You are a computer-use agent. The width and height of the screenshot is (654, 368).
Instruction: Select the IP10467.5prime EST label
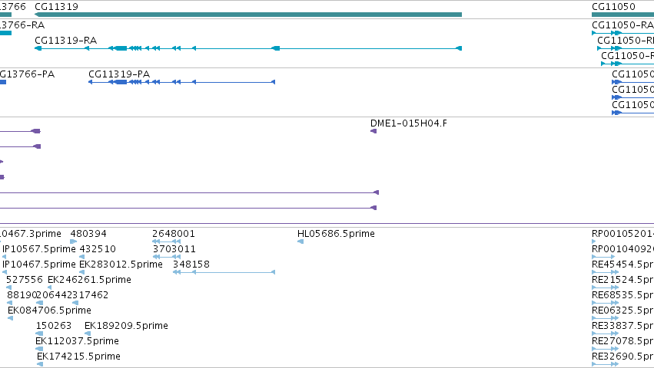tap(39, 264)
